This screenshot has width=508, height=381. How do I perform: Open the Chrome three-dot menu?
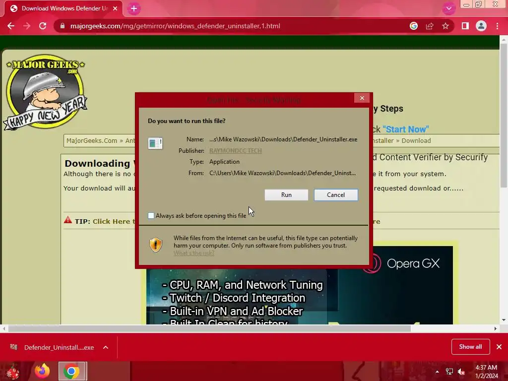tap(497, 26)
